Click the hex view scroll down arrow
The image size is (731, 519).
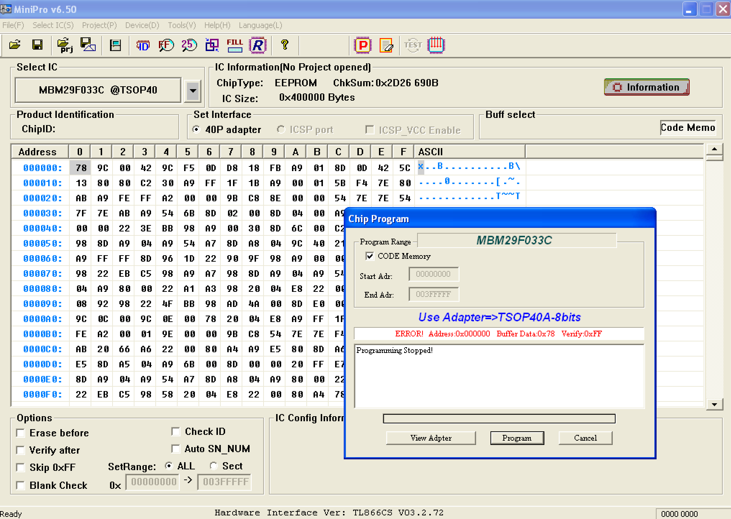(714, 404)
